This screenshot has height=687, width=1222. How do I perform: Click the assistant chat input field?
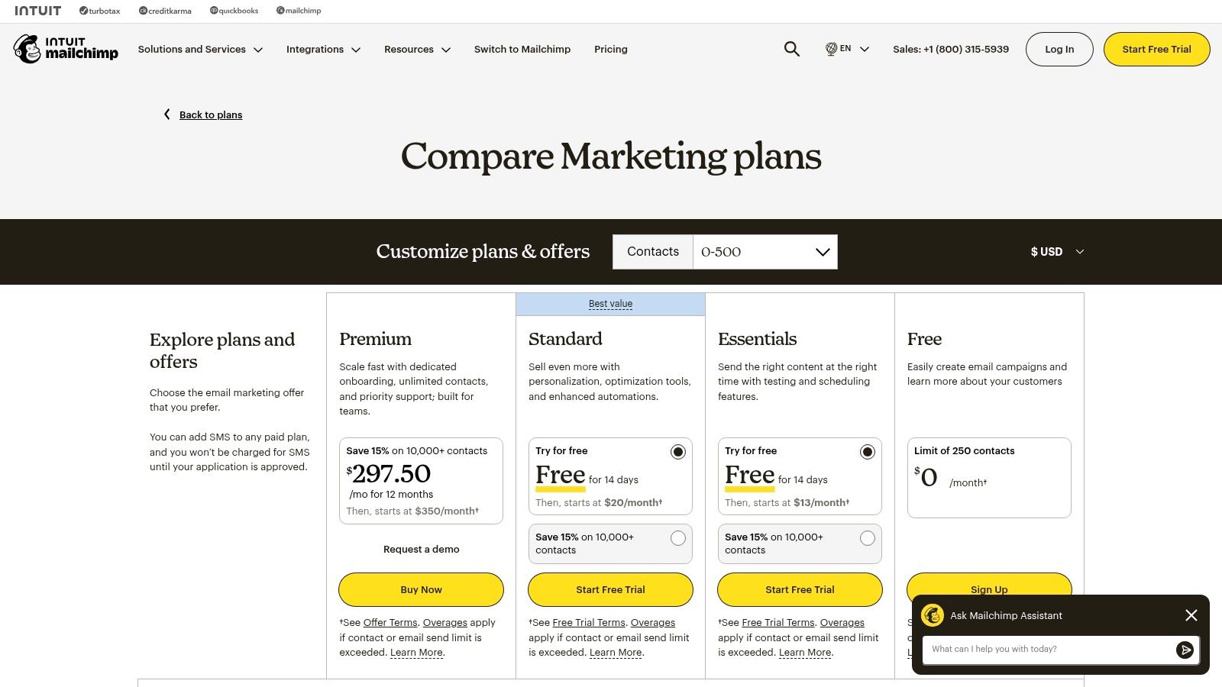coord(1046,650)
